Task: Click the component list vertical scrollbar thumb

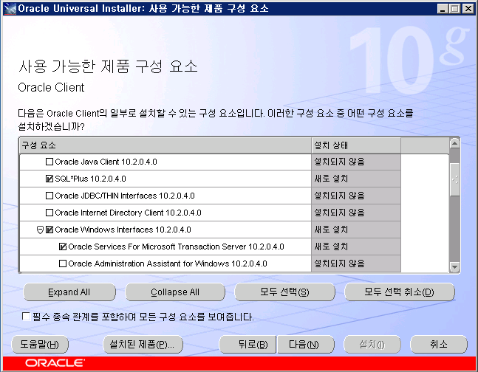Action: coord(454,180)
